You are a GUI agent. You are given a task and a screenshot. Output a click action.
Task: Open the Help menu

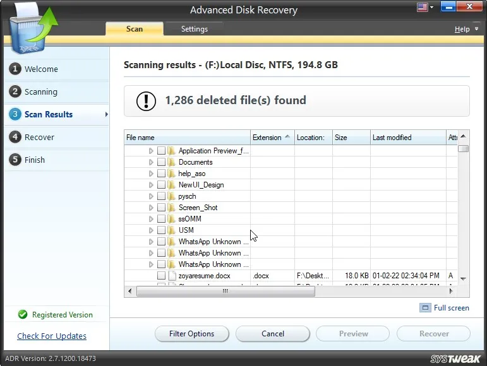pyautogui.click(x=466, y=29)
